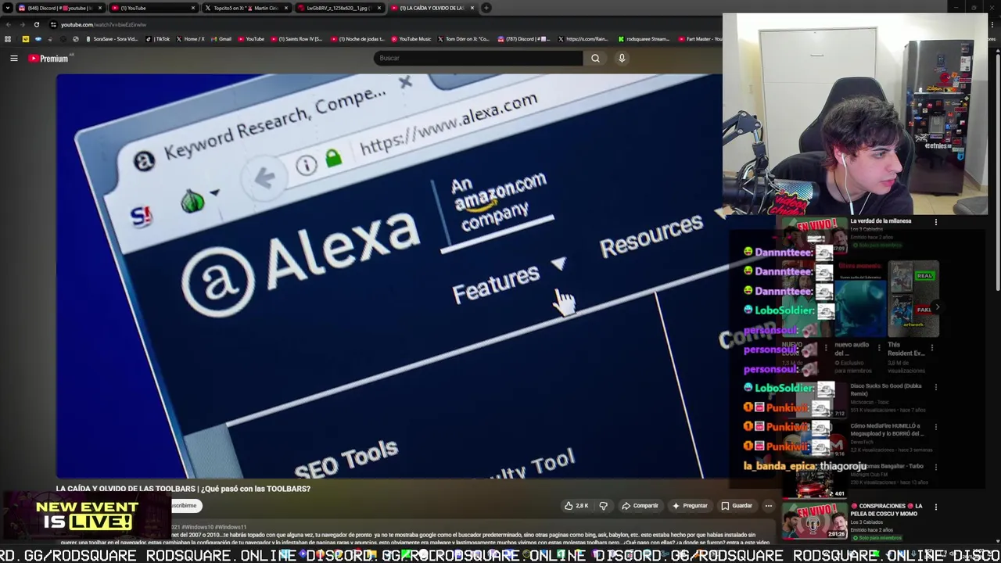Screen dimensions: 1001x563
Task: Open options menu for 'La verdad de la milanesa'
Action: point(935,222)
